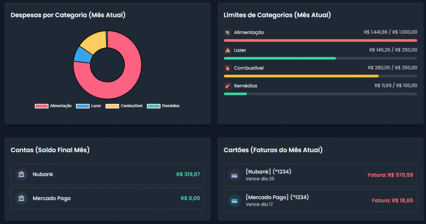Viewport: 426px width, 224px height.
Task: Open the Mercado Pago balance R$ 0,00
Action: point(190,199)
